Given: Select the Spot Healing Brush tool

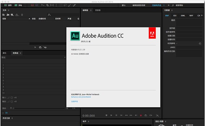Looking at the screenshot, I should pos(74,5).
